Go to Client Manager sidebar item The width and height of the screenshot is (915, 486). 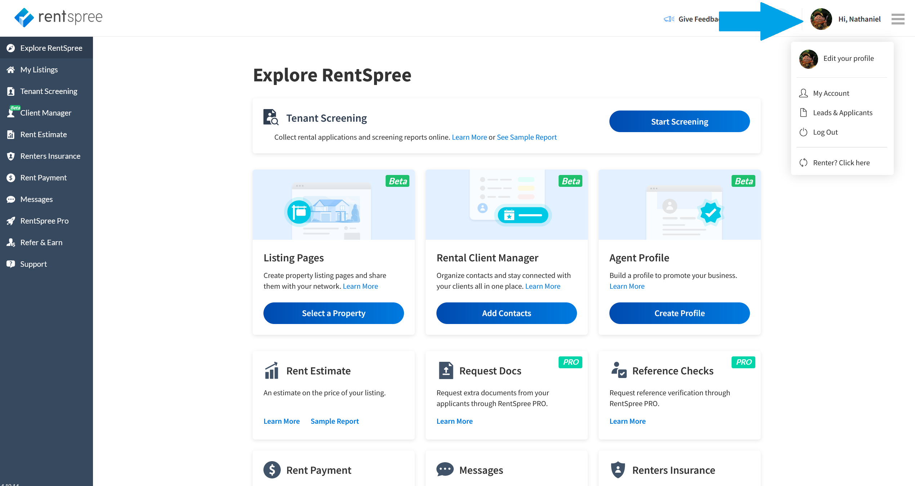pyautogui.click(x=45, y=113)
